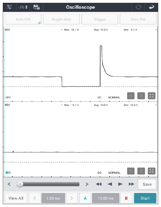Increase time base with right chevron

click(71, 198)
